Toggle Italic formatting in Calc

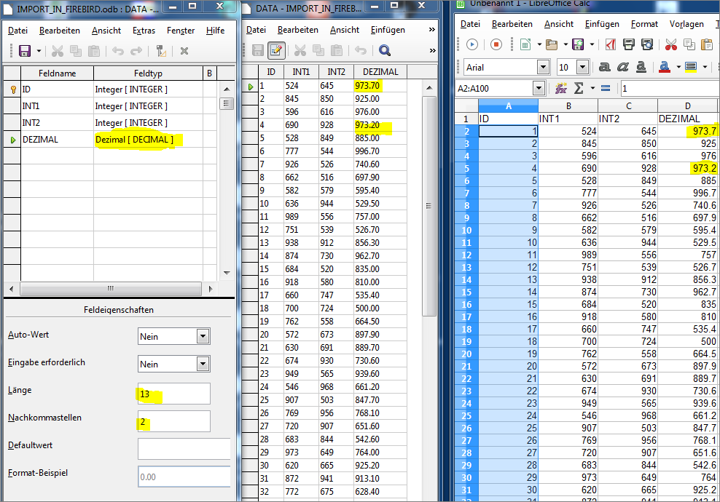[x=622, y=67]
